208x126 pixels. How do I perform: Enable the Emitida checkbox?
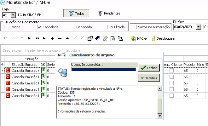pyautogui.click(x=6, y=27)
